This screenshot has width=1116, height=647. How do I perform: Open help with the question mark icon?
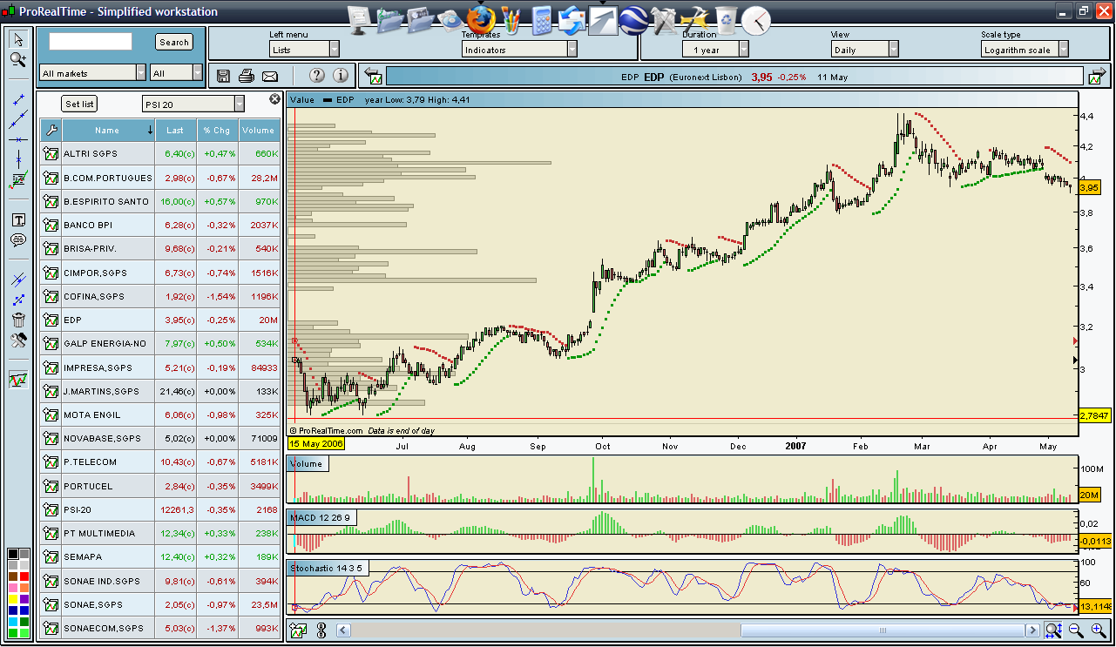[316, 76]
